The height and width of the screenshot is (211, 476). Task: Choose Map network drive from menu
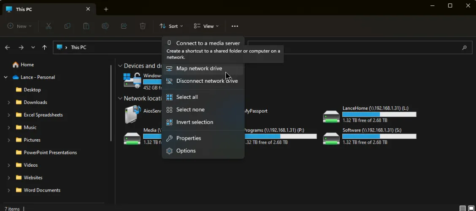point(199,68)
